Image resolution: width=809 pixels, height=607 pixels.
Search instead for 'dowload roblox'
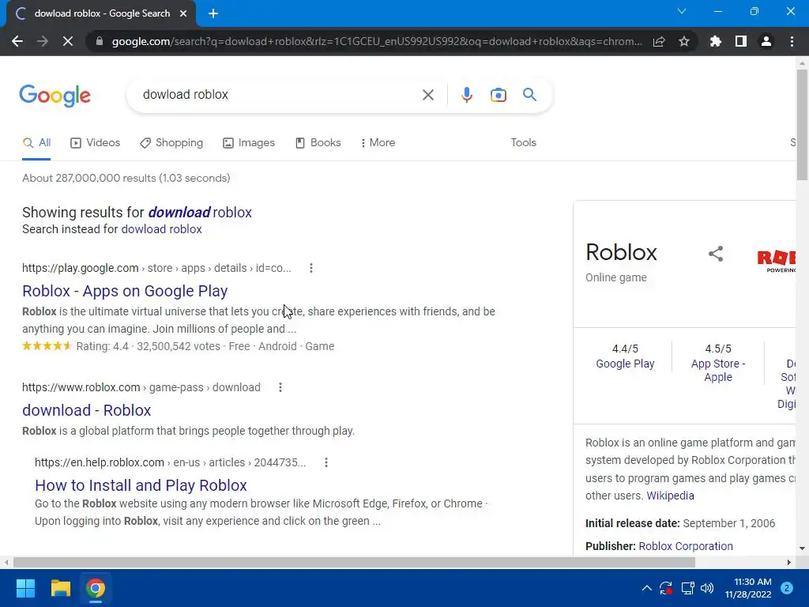[x=161, y=229]
